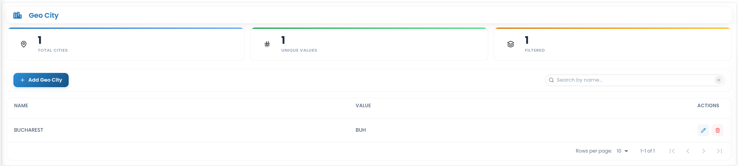Image resolution: width=738 pixels, height=166 pixels.
Task: Delete the BUCHAREST row with trash icon
Action: [717, 130]
